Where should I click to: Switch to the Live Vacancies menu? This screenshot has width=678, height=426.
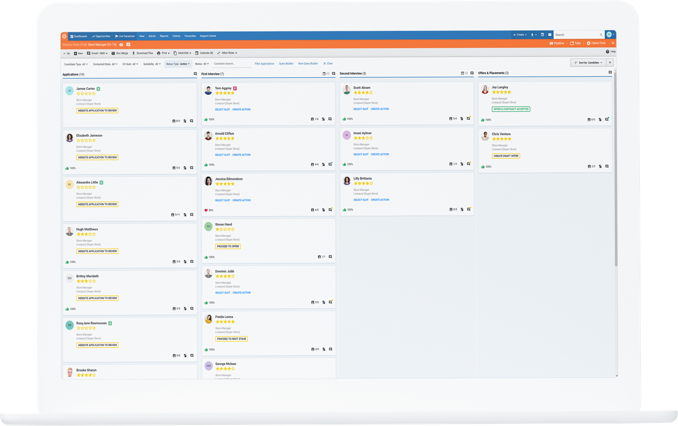tap(125, 36)
